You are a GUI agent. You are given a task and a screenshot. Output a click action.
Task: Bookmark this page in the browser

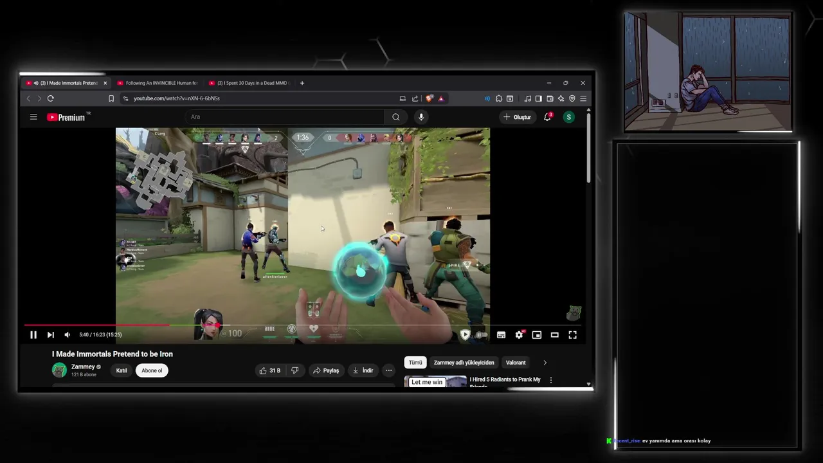[x=111, y=98]
